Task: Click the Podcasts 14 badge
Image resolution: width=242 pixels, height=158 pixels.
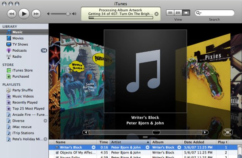Action: click(x=44, y=51)
